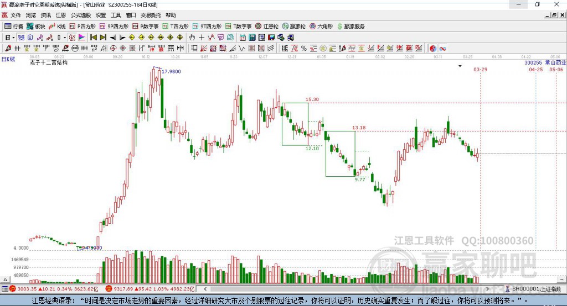Open the 设置 menu
This screenshot has width=567, height=306.
pos(101,15)
